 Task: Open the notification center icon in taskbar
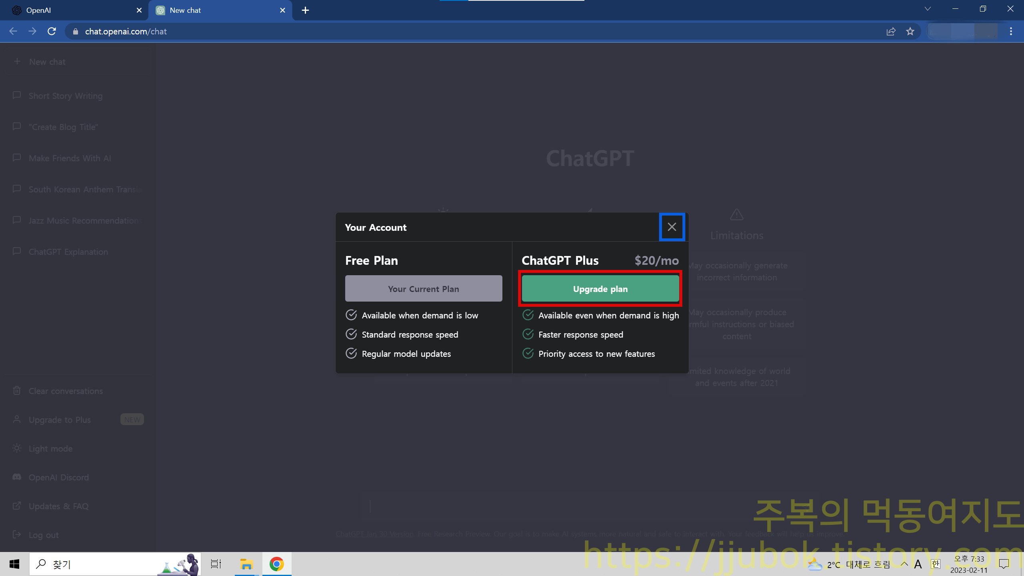click(x=1004, y=564)
